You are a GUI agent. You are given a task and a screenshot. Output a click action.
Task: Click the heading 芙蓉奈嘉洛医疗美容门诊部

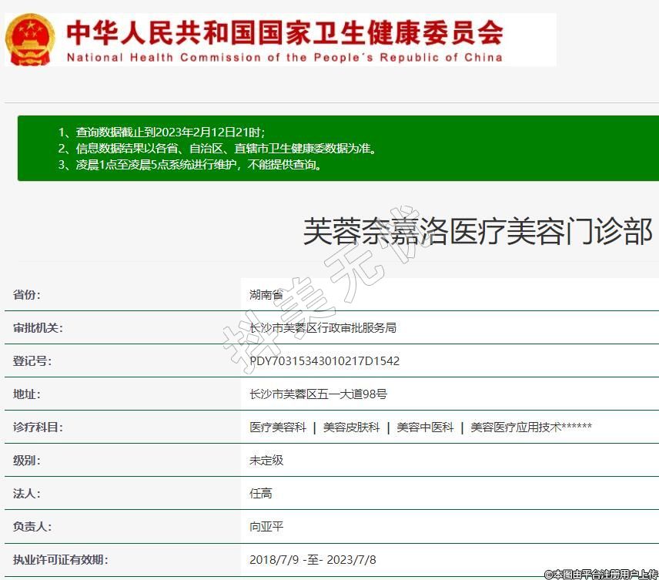click(477, 231)
